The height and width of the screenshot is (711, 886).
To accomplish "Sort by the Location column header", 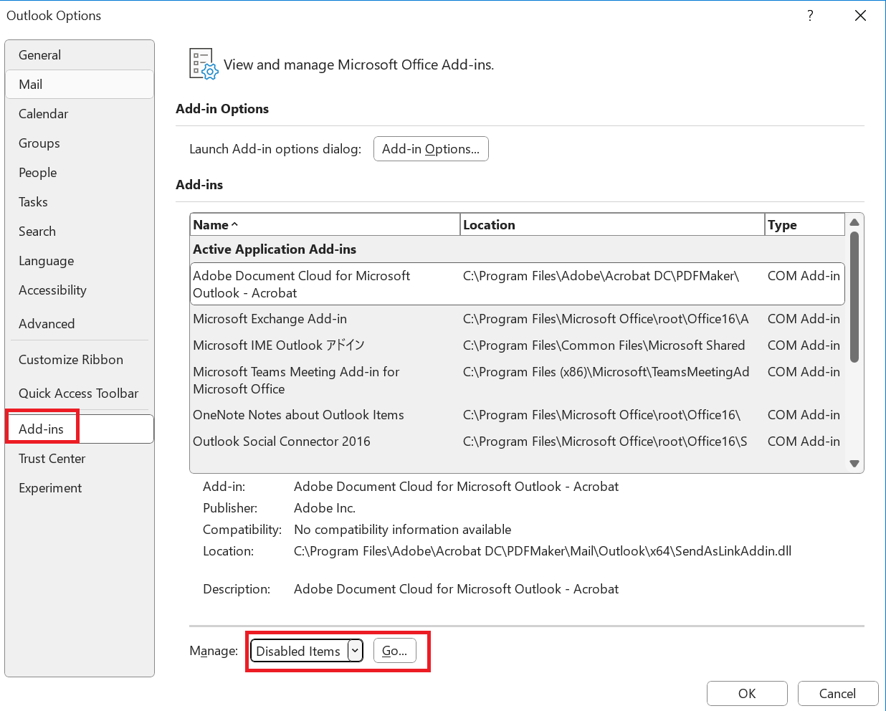I will coord(612,224).
